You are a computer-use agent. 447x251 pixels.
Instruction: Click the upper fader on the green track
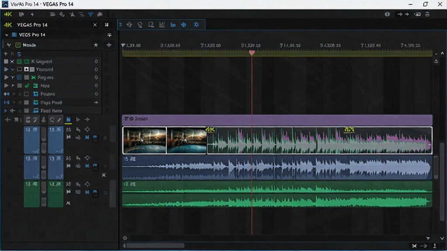pyautogui.click(x=44, y=187)
